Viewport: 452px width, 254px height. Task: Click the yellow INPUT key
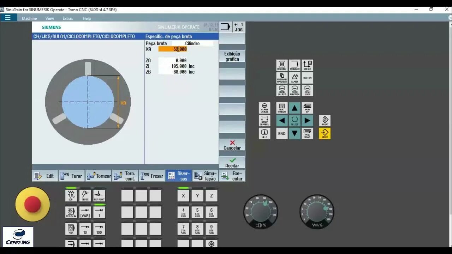[325, 133]
